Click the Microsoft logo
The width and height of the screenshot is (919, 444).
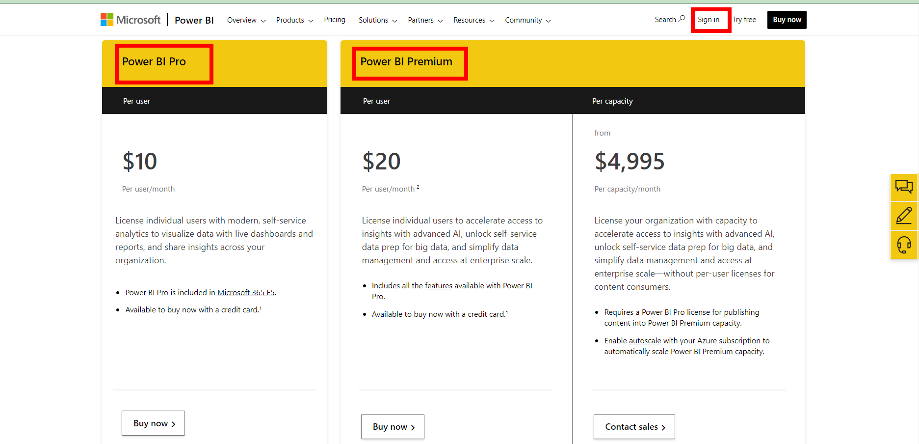pos(131,20)
